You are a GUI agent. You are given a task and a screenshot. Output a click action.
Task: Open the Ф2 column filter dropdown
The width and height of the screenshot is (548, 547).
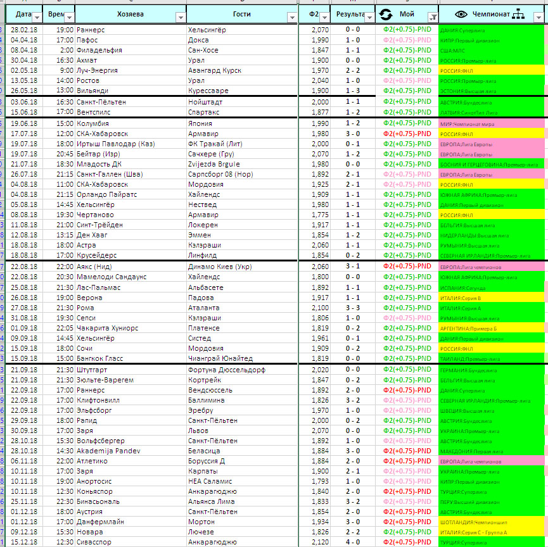(324, 17)
